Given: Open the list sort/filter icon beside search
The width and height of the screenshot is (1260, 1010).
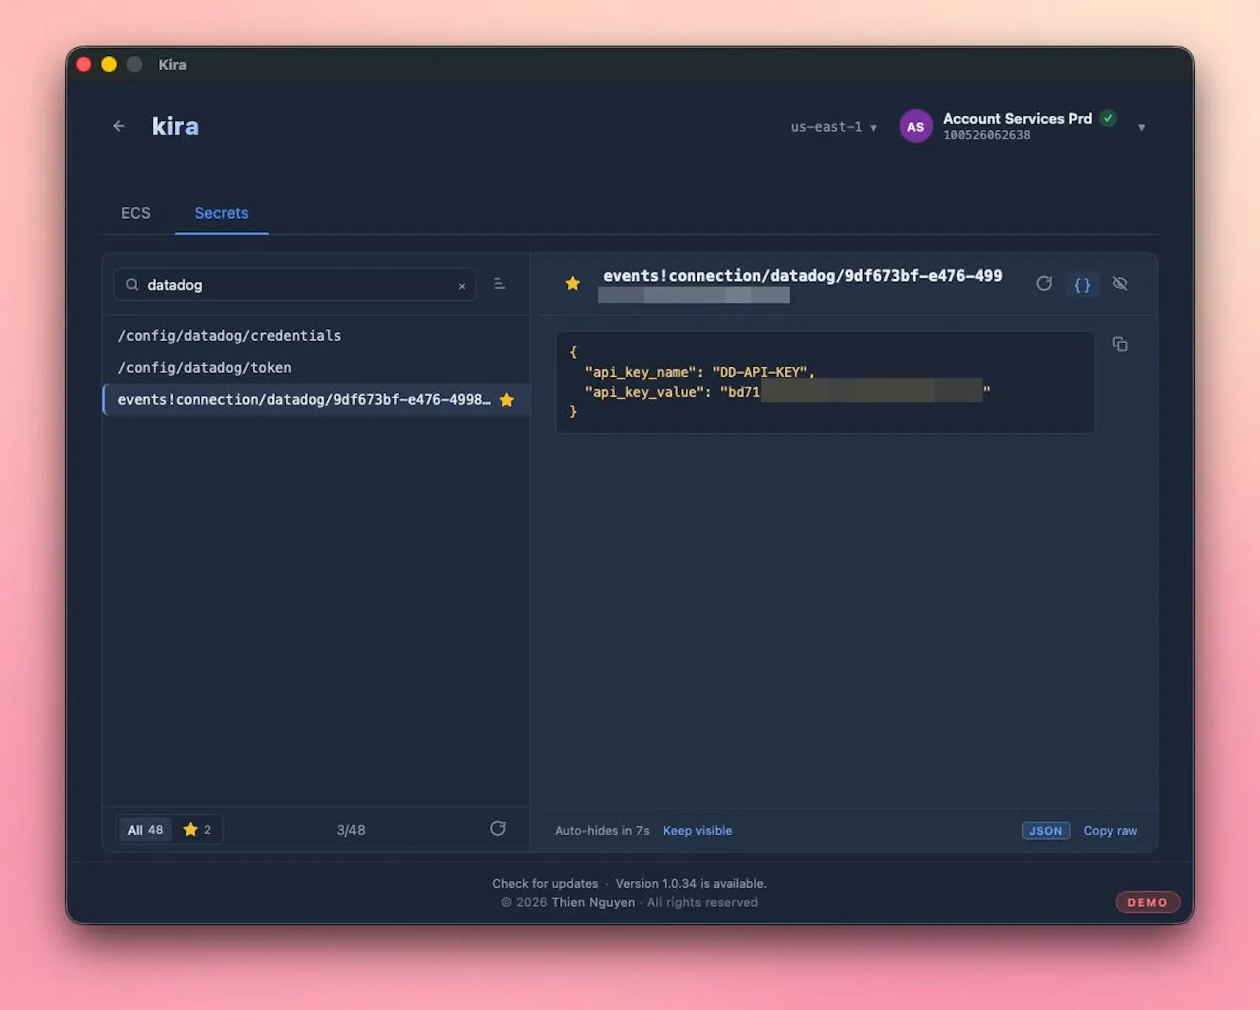Looking at the screenshot, I should [499, 283].
